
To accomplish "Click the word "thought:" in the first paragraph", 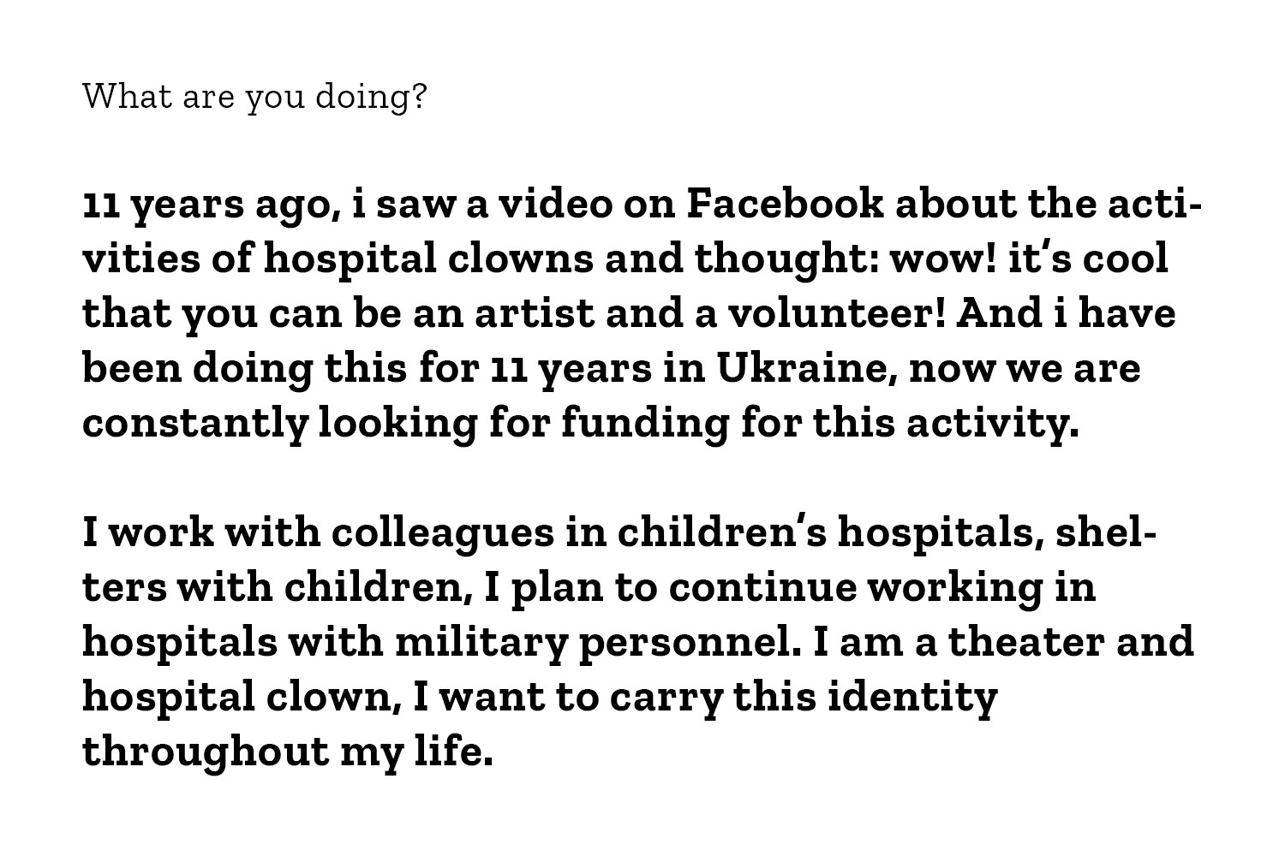I will tap(786, 261).
